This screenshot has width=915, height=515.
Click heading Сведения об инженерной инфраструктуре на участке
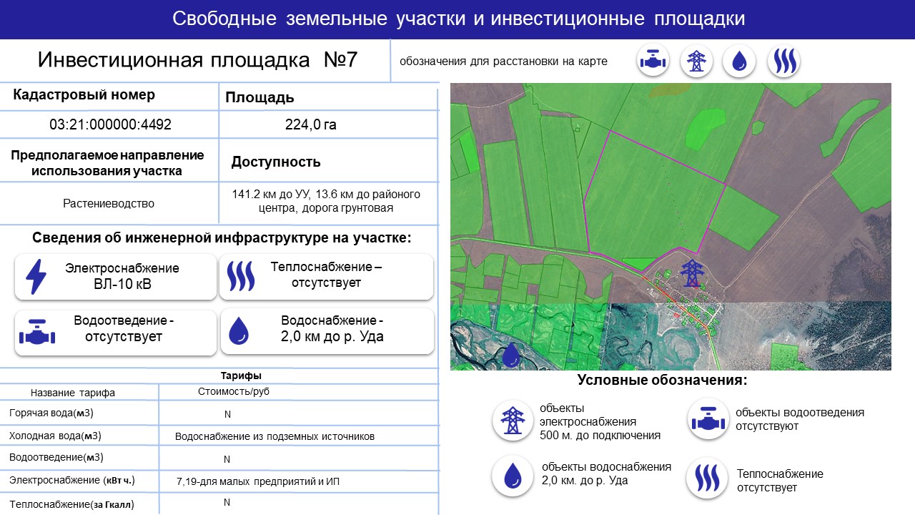point(222,238)
